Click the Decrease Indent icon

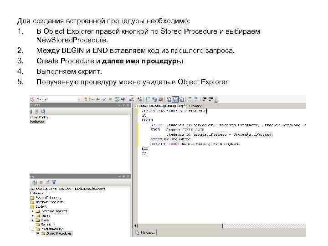pyautogui.click(x=204, y=99)
